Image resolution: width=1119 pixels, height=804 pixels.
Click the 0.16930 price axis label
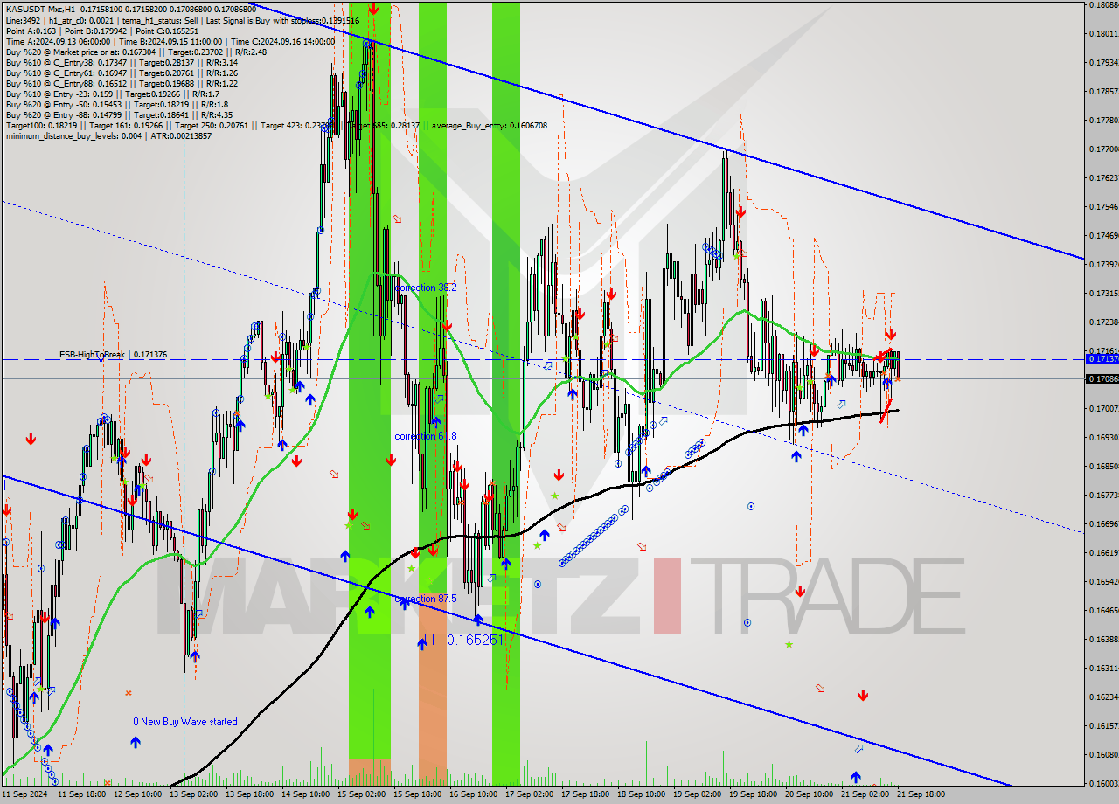point(1102,437)
